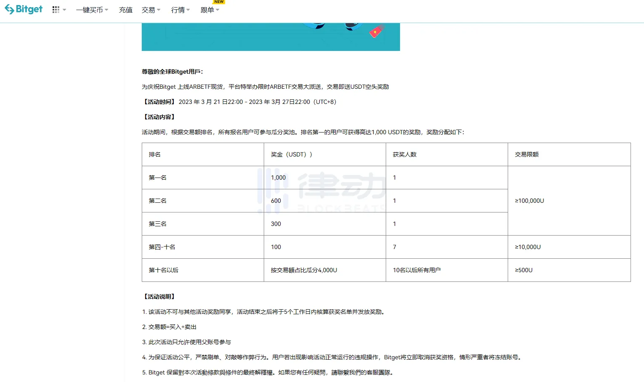The image size is (644, 382).
Task: Click the red envelope in the banner
Action: coord(376,32)
